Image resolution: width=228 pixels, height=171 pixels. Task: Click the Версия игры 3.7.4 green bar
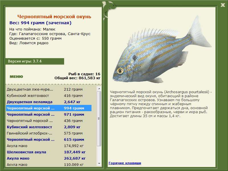34,61
